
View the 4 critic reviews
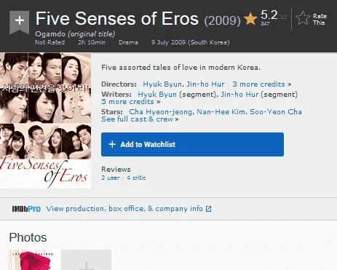coord(136,178)
